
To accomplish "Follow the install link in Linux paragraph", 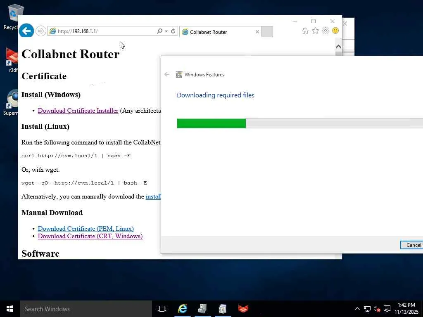I will coord(153,196).
